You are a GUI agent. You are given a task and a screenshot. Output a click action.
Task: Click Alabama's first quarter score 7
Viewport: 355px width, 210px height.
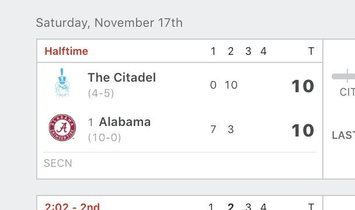coord(213,129)
